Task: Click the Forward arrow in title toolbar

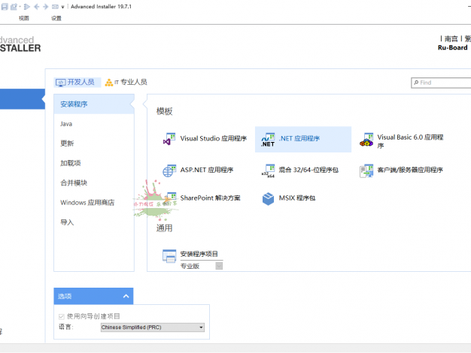Action: [45, 6]
